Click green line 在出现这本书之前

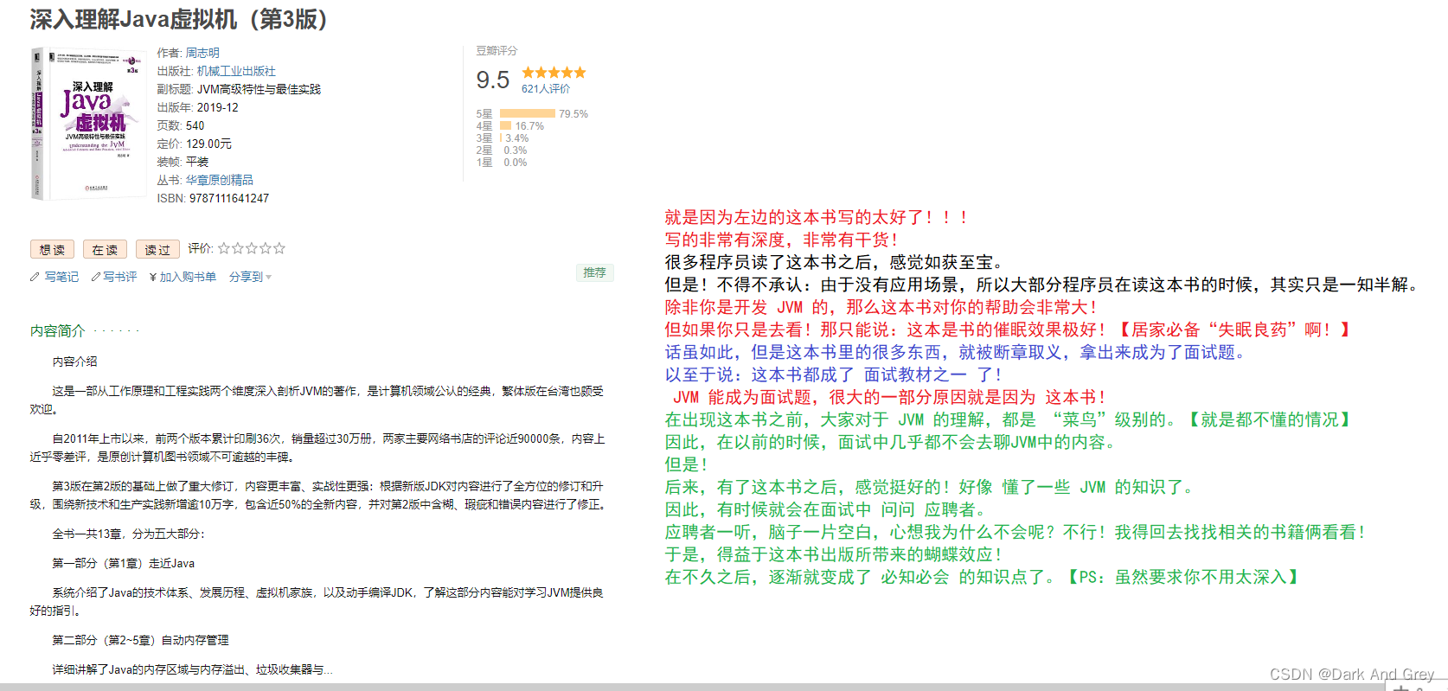[1007, 419]
